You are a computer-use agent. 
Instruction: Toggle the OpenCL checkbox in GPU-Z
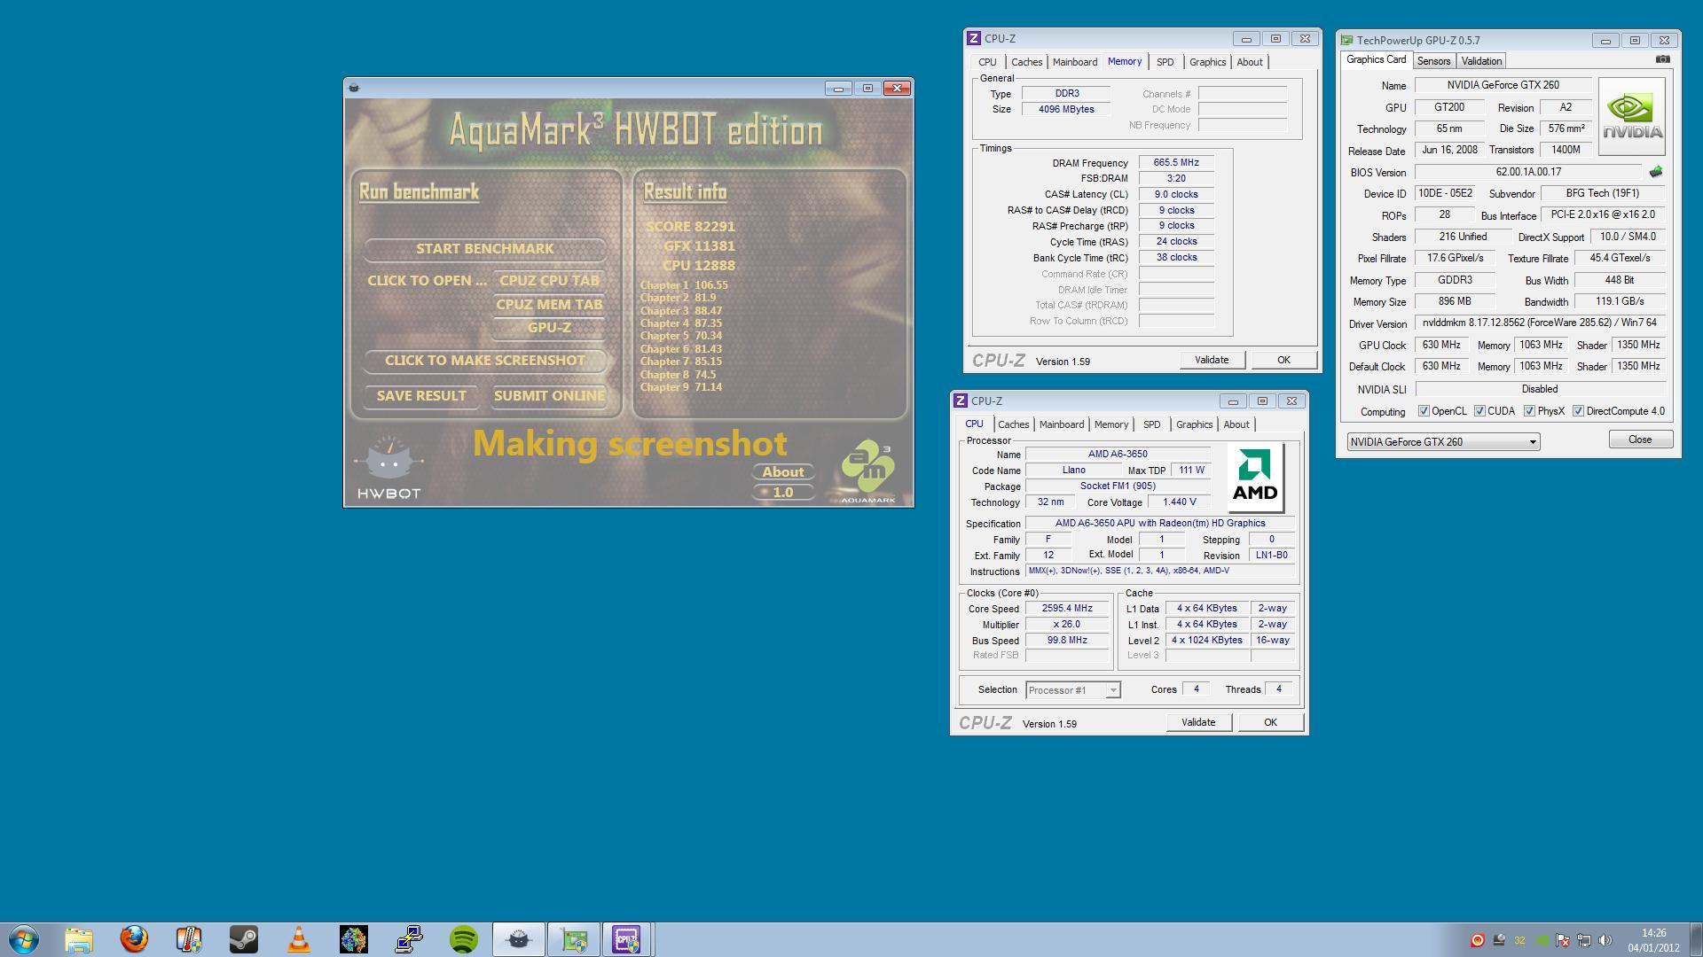[1424, 411]
